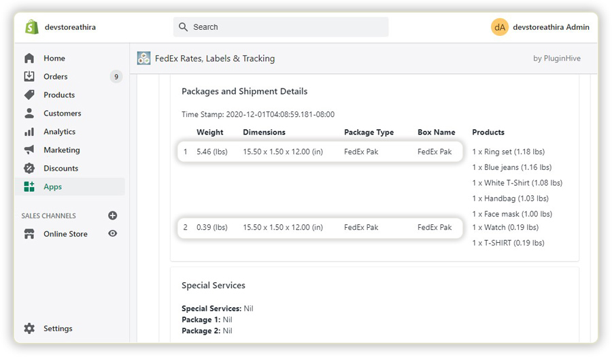Click package 1 FedEx Pak package type
Screen dimensions: 612x357
coord(361,152)
